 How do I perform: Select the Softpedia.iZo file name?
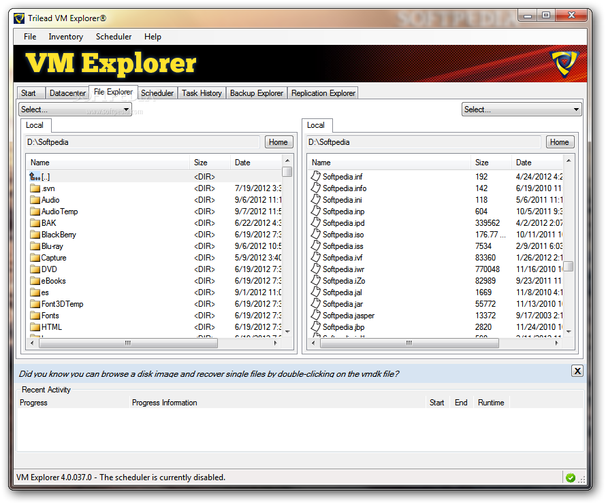344,281
